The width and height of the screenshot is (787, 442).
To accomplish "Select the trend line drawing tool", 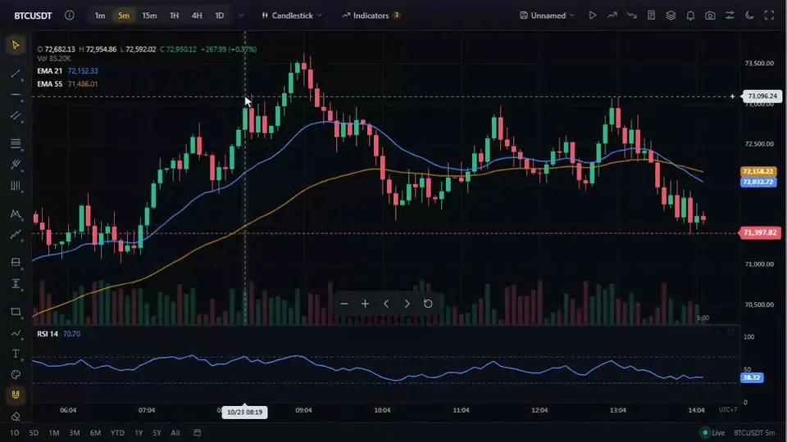I will (16, 74).
